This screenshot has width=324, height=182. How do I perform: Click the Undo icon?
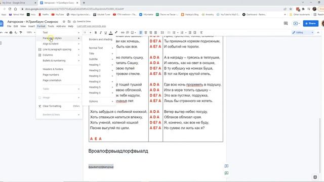click(x=1, y=32)
